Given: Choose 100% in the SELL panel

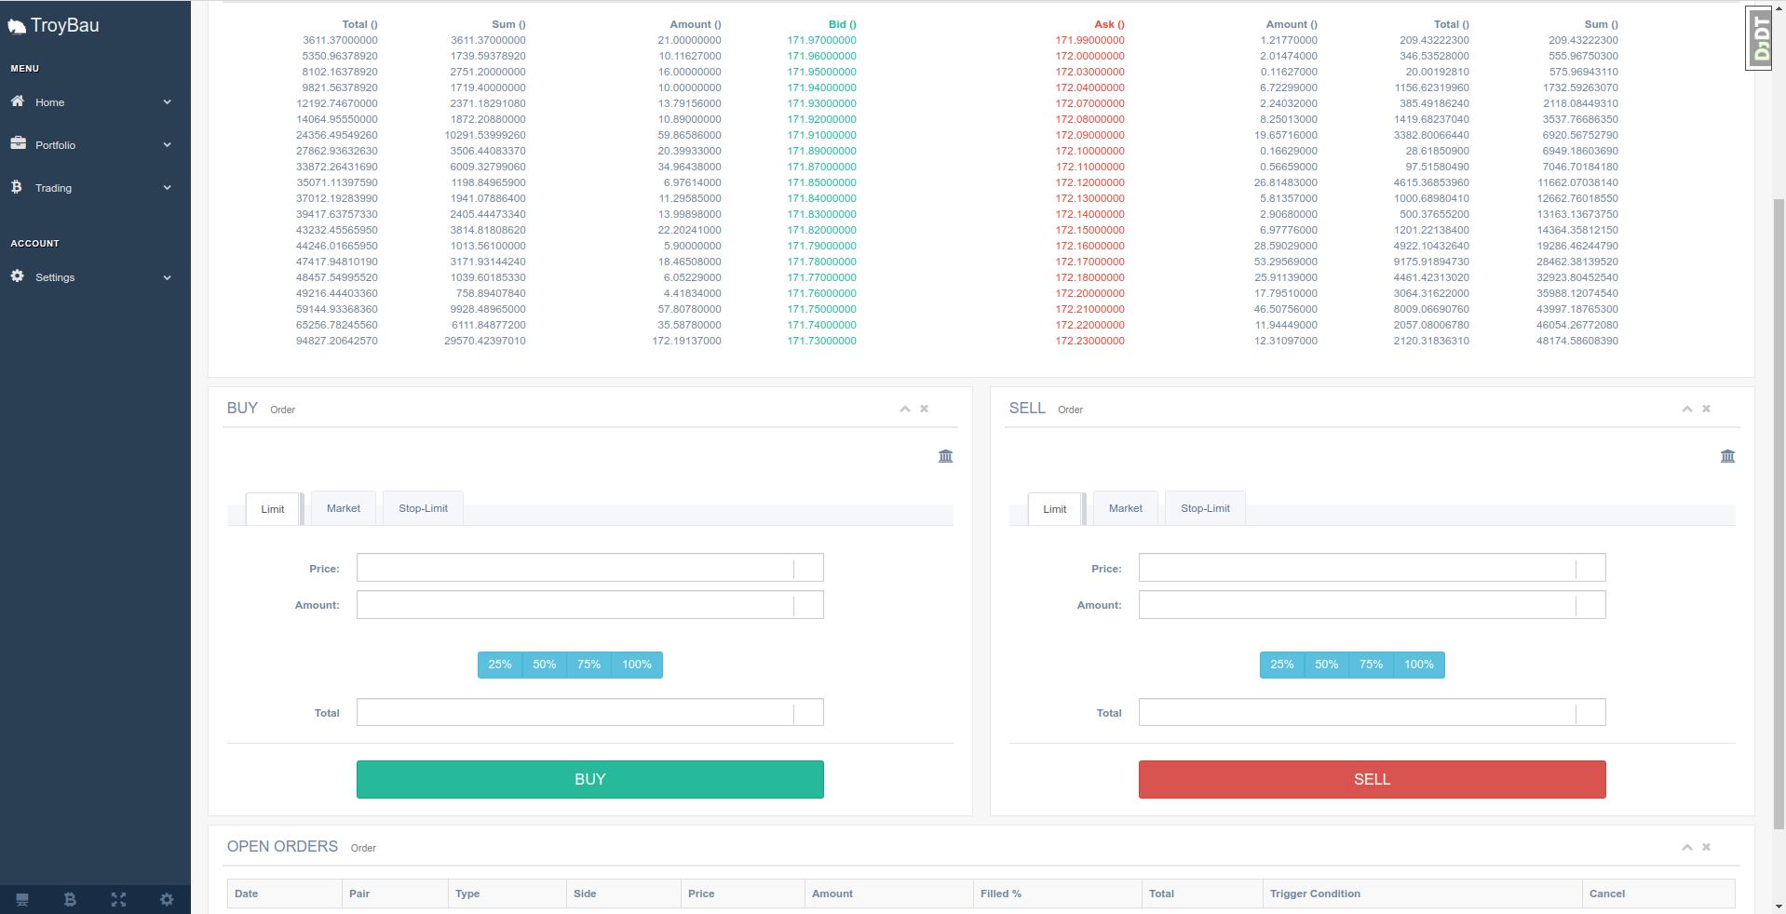Looking at the screenshot, I should [1419, 665].
